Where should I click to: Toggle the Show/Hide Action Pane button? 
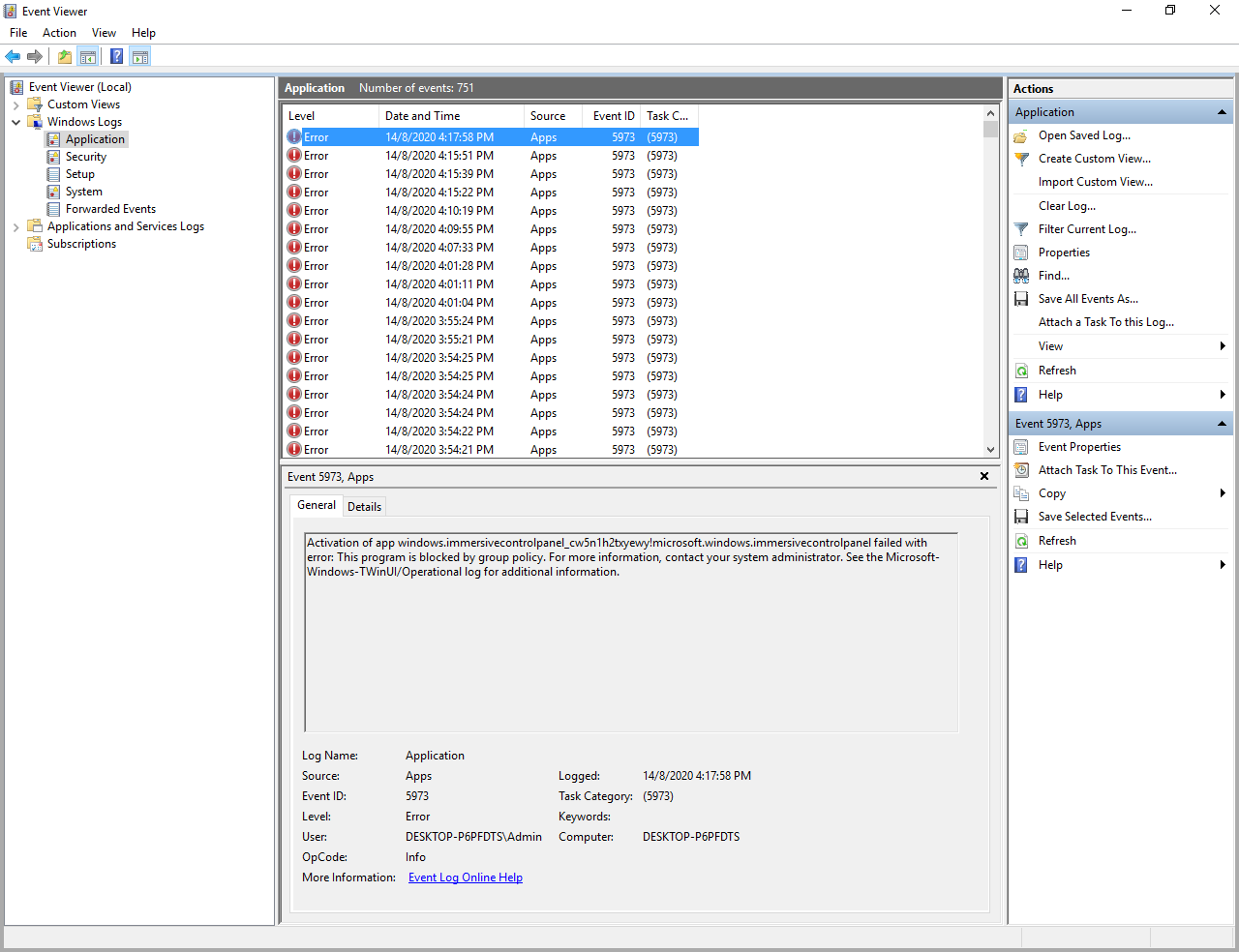pos(140,56)
